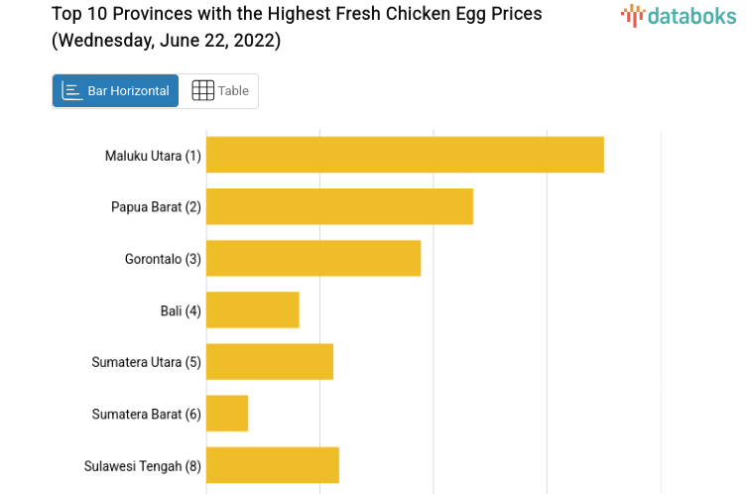Click the Maluku Utara yellow bar

405,155
